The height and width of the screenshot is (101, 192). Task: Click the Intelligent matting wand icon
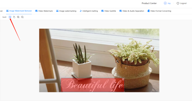point(81,11)
